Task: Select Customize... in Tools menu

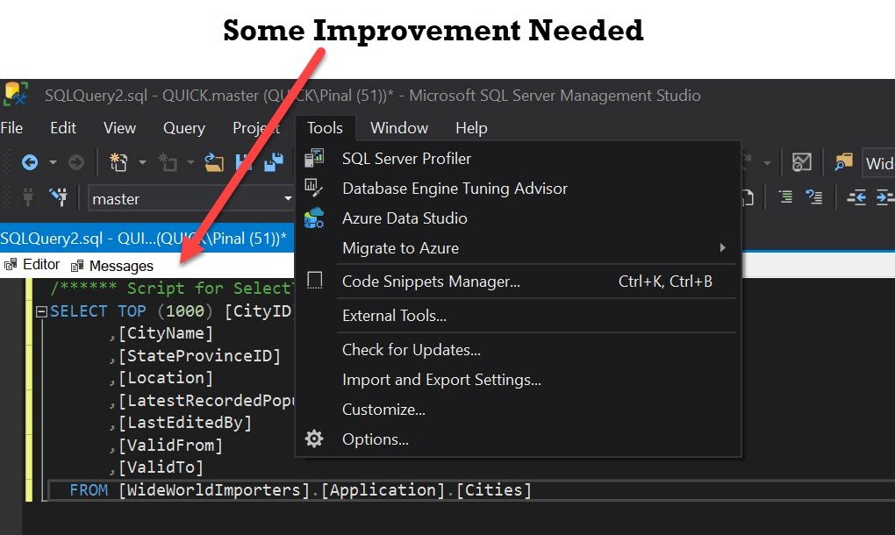Action: point(519,410)
